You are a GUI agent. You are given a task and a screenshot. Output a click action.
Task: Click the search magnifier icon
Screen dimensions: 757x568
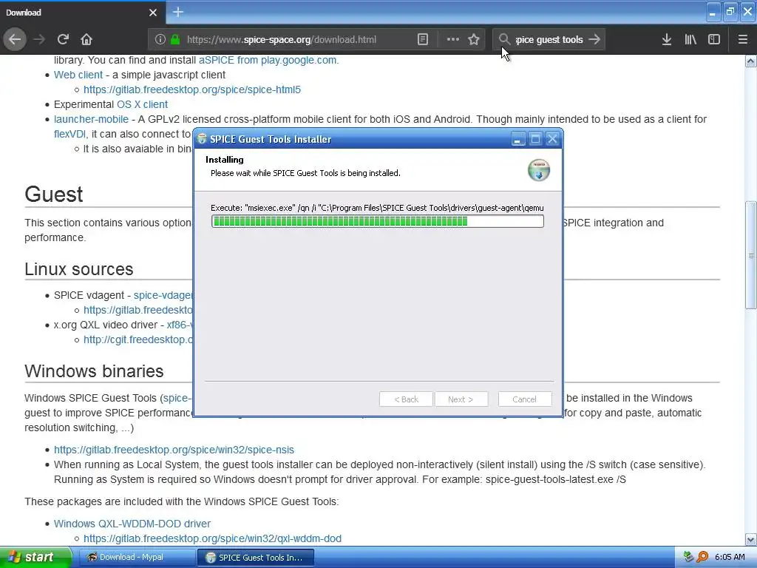point(504,39)
